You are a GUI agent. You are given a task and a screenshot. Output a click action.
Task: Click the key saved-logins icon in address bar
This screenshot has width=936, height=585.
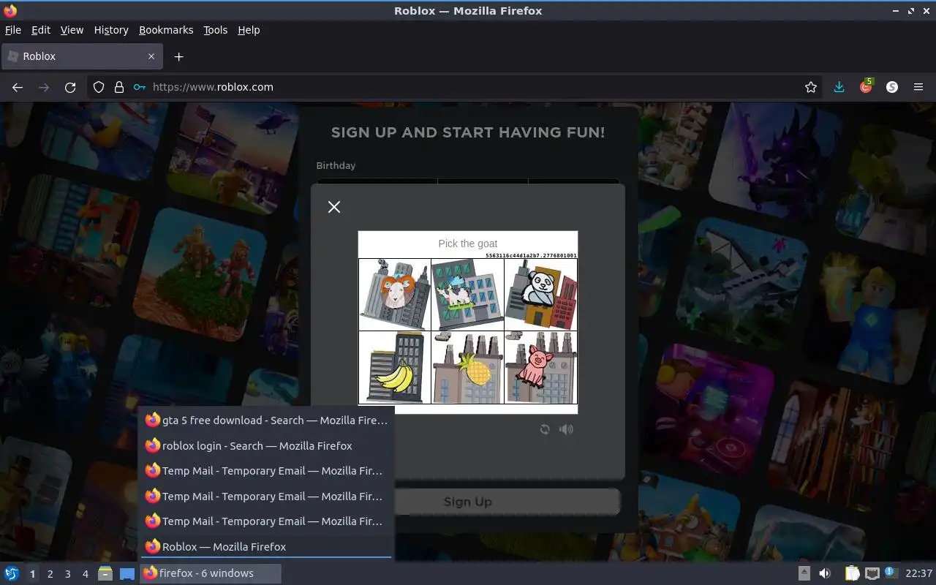140,87
